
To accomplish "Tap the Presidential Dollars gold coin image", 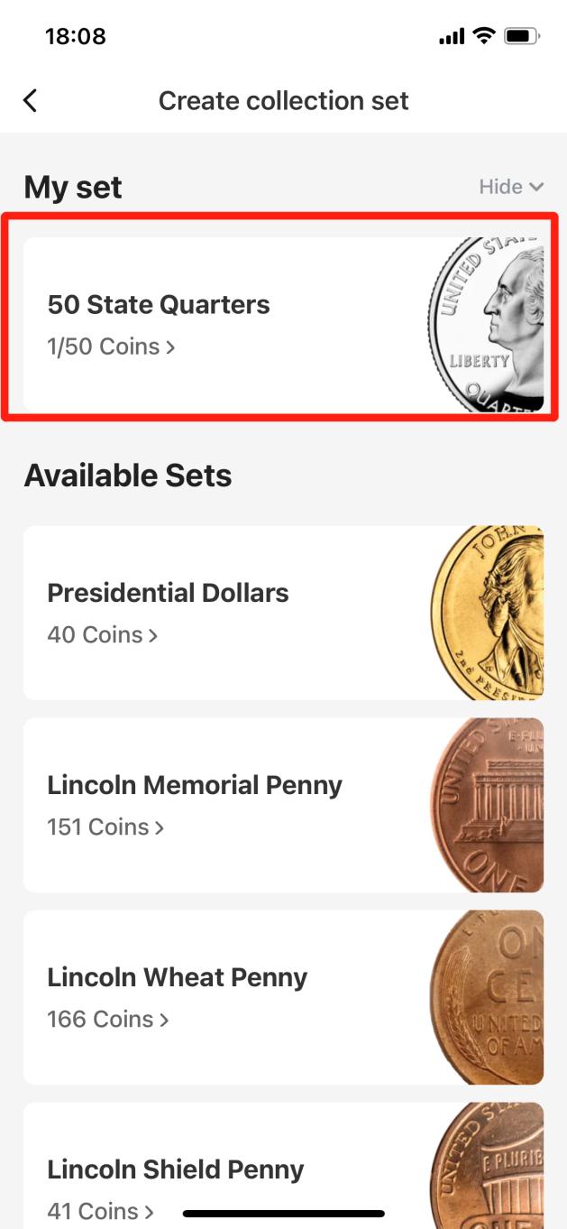I will 489,613.
